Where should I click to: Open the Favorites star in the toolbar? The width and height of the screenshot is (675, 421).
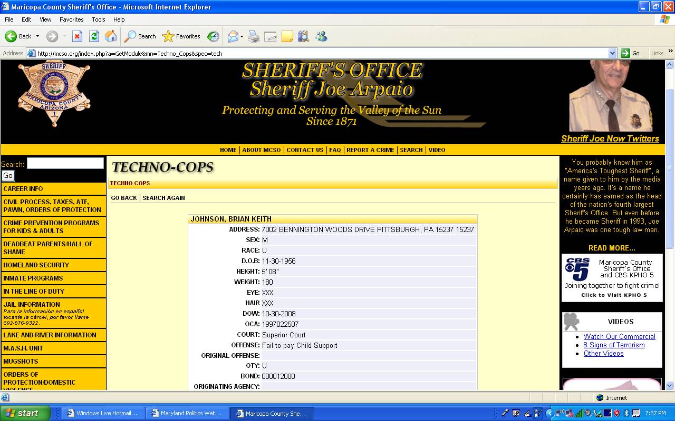pyautogui.click(x=181, y=36)
